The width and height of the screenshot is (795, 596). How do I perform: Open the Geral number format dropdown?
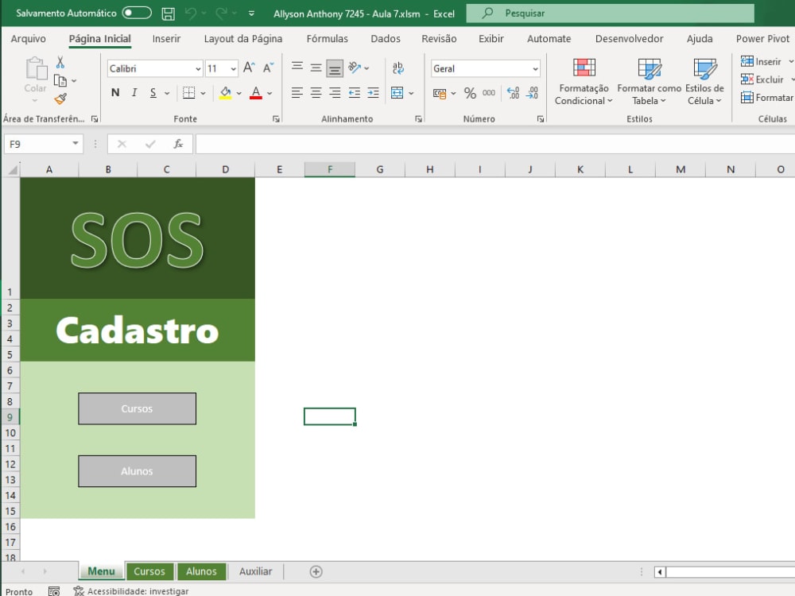(534, 68)
